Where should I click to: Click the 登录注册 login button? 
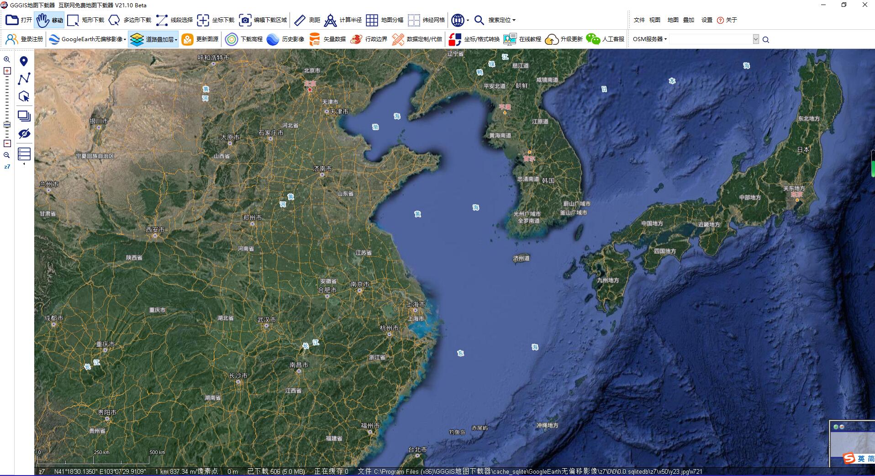point(26,39)
